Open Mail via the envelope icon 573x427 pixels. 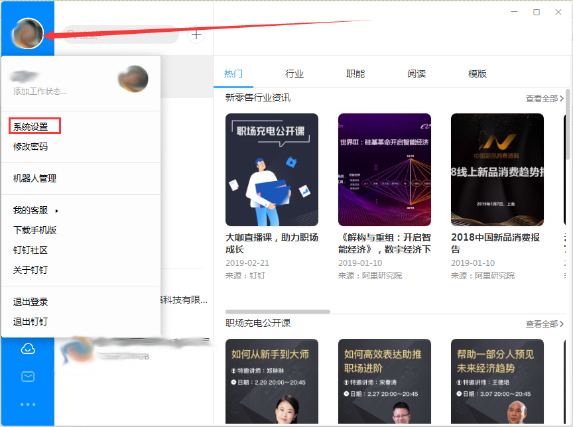[x=27, y=377]
